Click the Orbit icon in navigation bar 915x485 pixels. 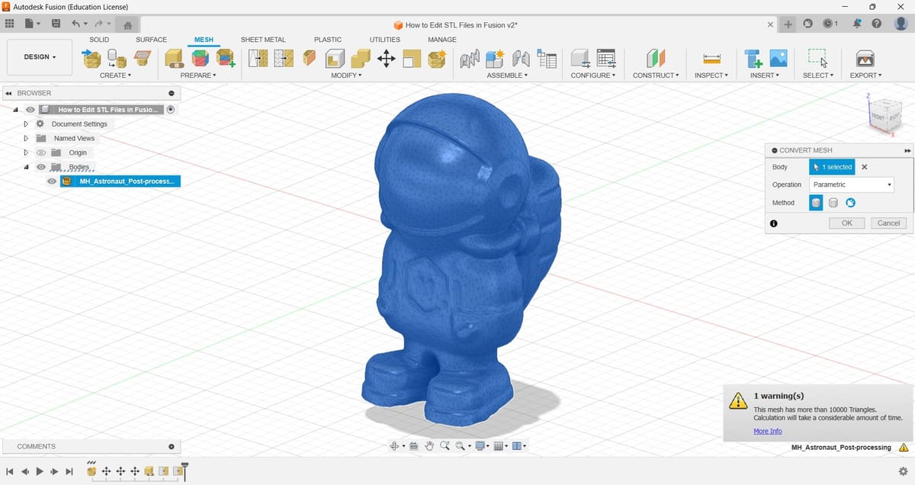click(394, 446)
